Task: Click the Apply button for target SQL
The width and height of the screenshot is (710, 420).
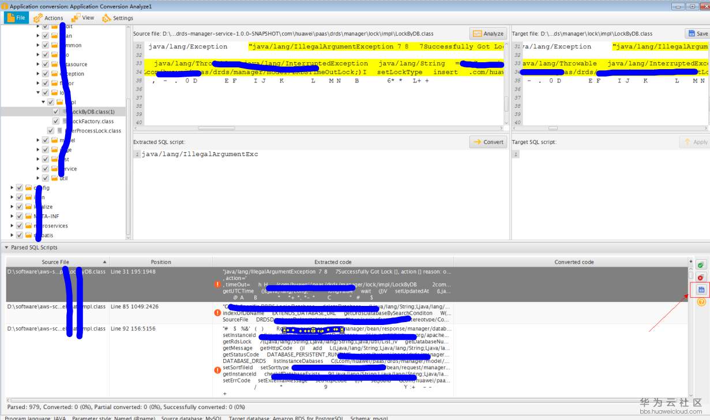Action: point(694,142)
